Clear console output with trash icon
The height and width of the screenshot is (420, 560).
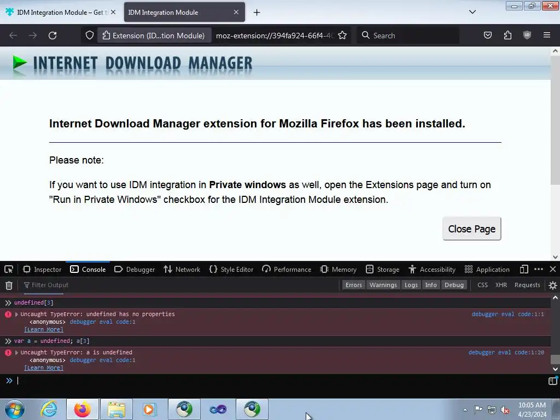tap(9, 285)
